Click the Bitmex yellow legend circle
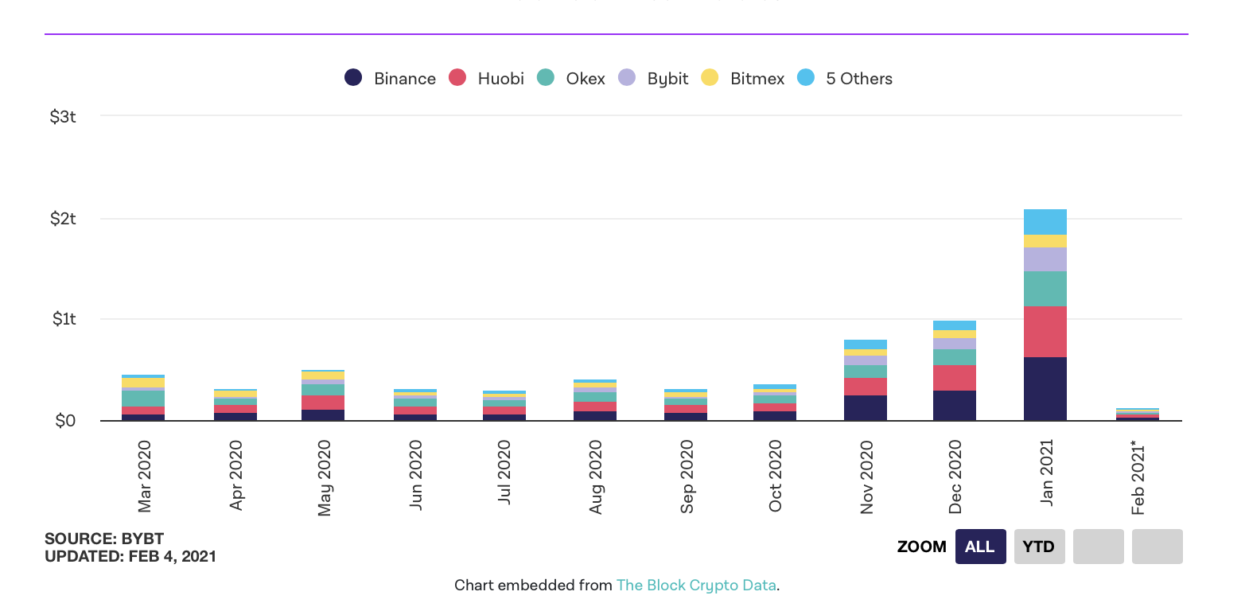 point(710,77)
